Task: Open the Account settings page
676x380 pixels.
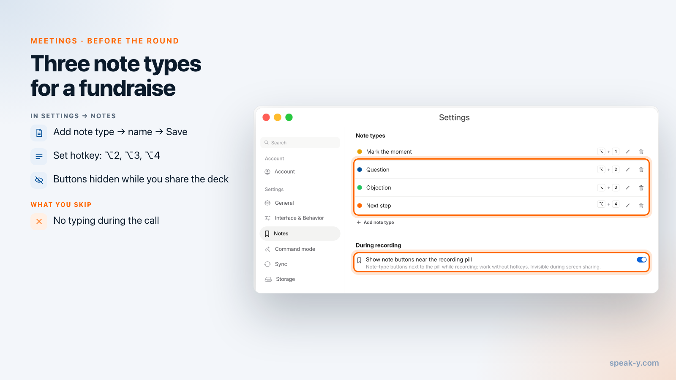Action: pyautogui.click(x=300, y=172)
